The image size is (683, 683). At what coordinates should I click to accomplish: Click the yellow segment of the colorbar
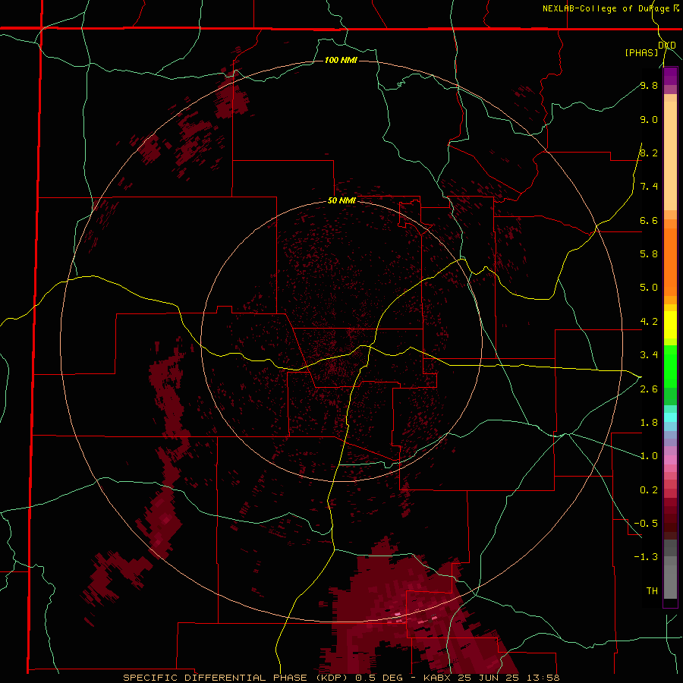pyautogui.click(x=670, y=325)
